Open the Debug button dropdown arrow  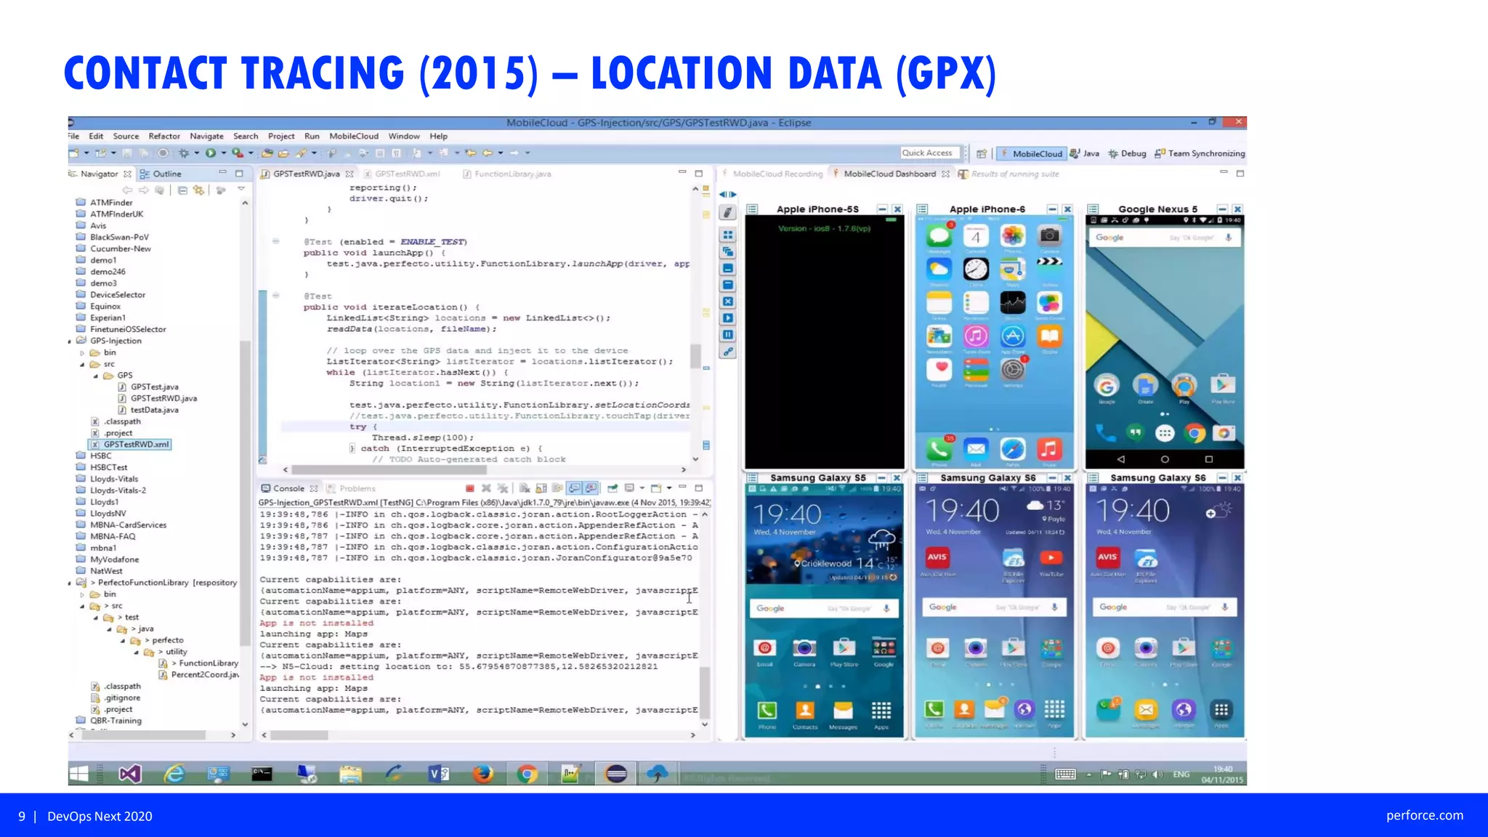click(x=196, y=153)
